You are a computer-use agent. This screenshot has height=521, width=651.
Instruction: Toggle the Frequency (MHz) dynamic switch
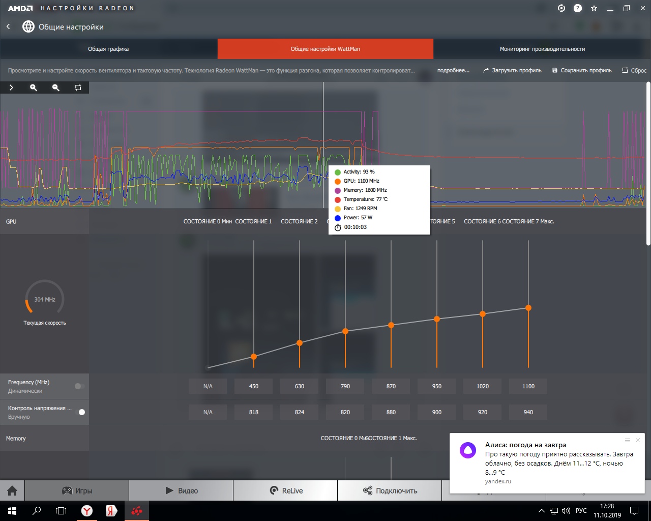coord(79,386)
